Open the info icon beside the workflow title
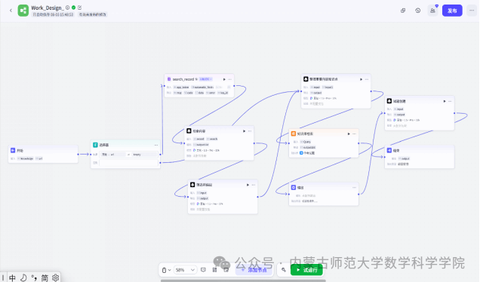Image resolution: width=480 pixels, height=282 pixels. click(x=67, y=8)
